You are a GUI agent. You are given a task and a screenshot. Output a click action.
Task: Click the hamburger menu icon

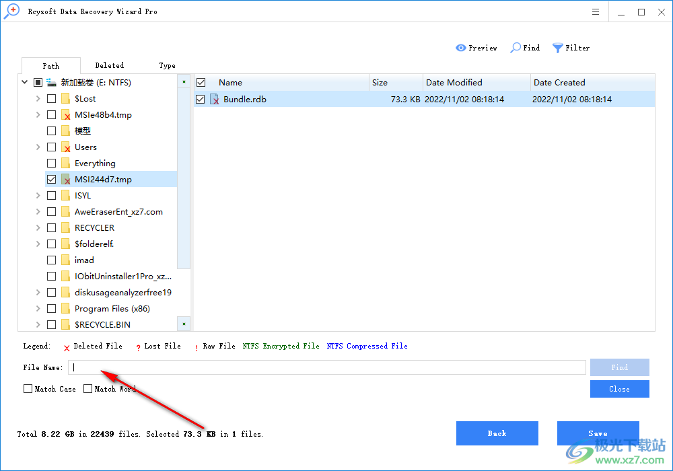tap(596, 11)
